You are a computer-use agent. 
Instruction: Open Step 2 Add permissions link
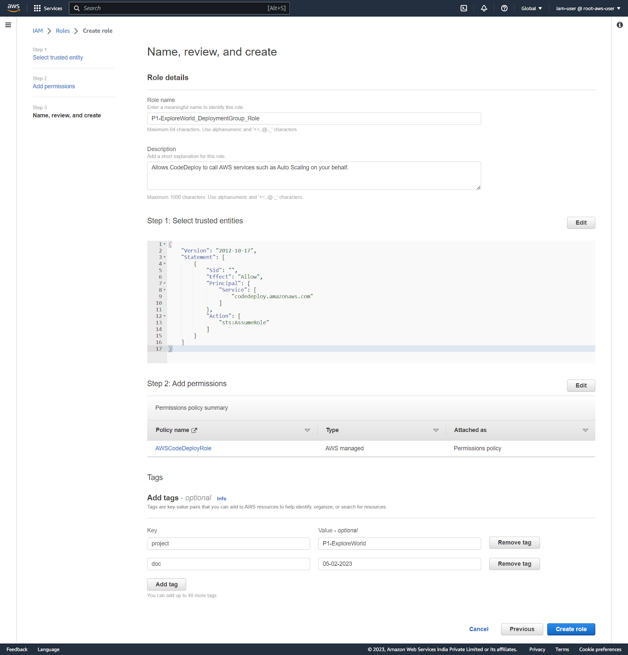tap(54, 86)
